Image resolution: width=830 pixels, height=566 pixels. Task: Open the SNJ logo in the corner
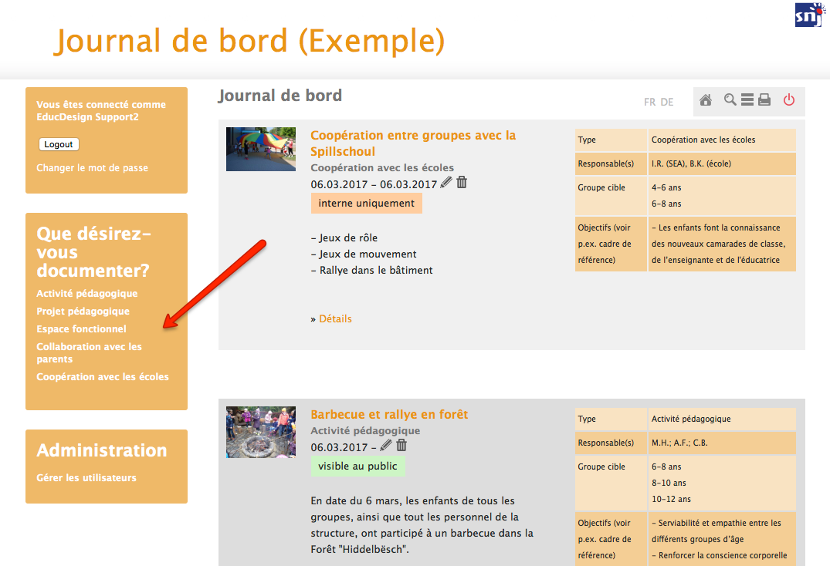click(x=809, y=15)
